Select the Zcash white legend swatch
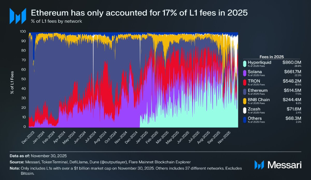Image resolution: width=311 pixels, height=180 pixels. coord(245,110)
